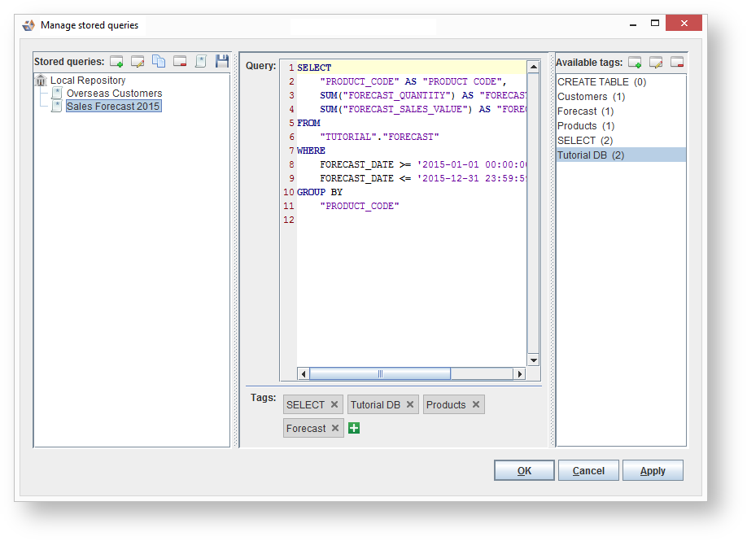Viewport: 747px width, 541px height.
Task: Save stored queries with the floppy disk icon
Action: click(x=222, y=62)
